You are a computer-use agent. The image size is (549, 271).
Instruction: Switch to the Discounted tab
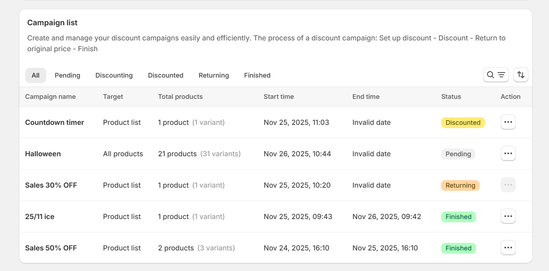[166, 75]
